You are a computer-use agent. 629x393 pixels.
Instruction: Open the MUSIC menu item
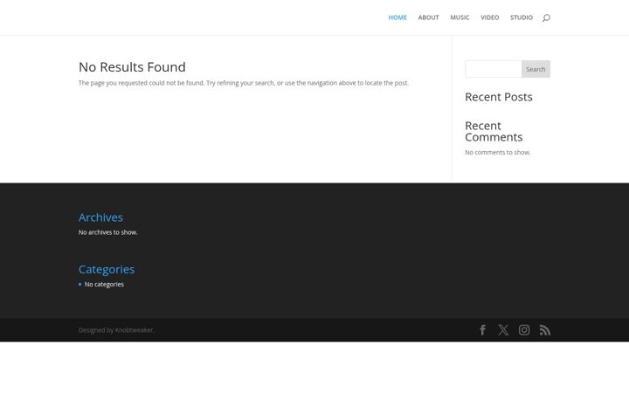point(460,17)
